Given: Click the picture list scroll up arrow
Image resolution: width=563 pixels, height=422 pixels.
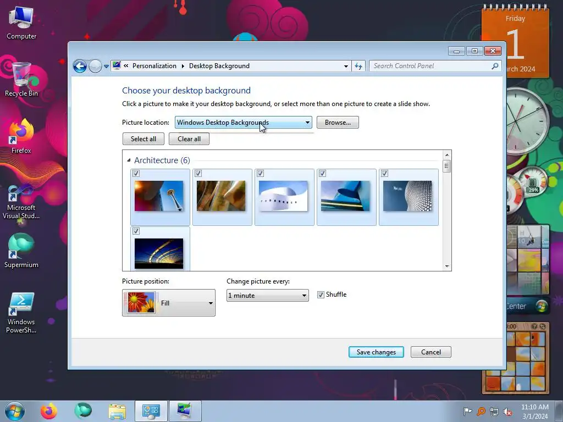Looking at the screenshot, I should (447, 155).
